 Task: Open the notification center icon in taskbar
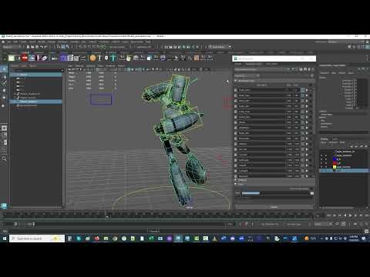[x=364, y=239]
